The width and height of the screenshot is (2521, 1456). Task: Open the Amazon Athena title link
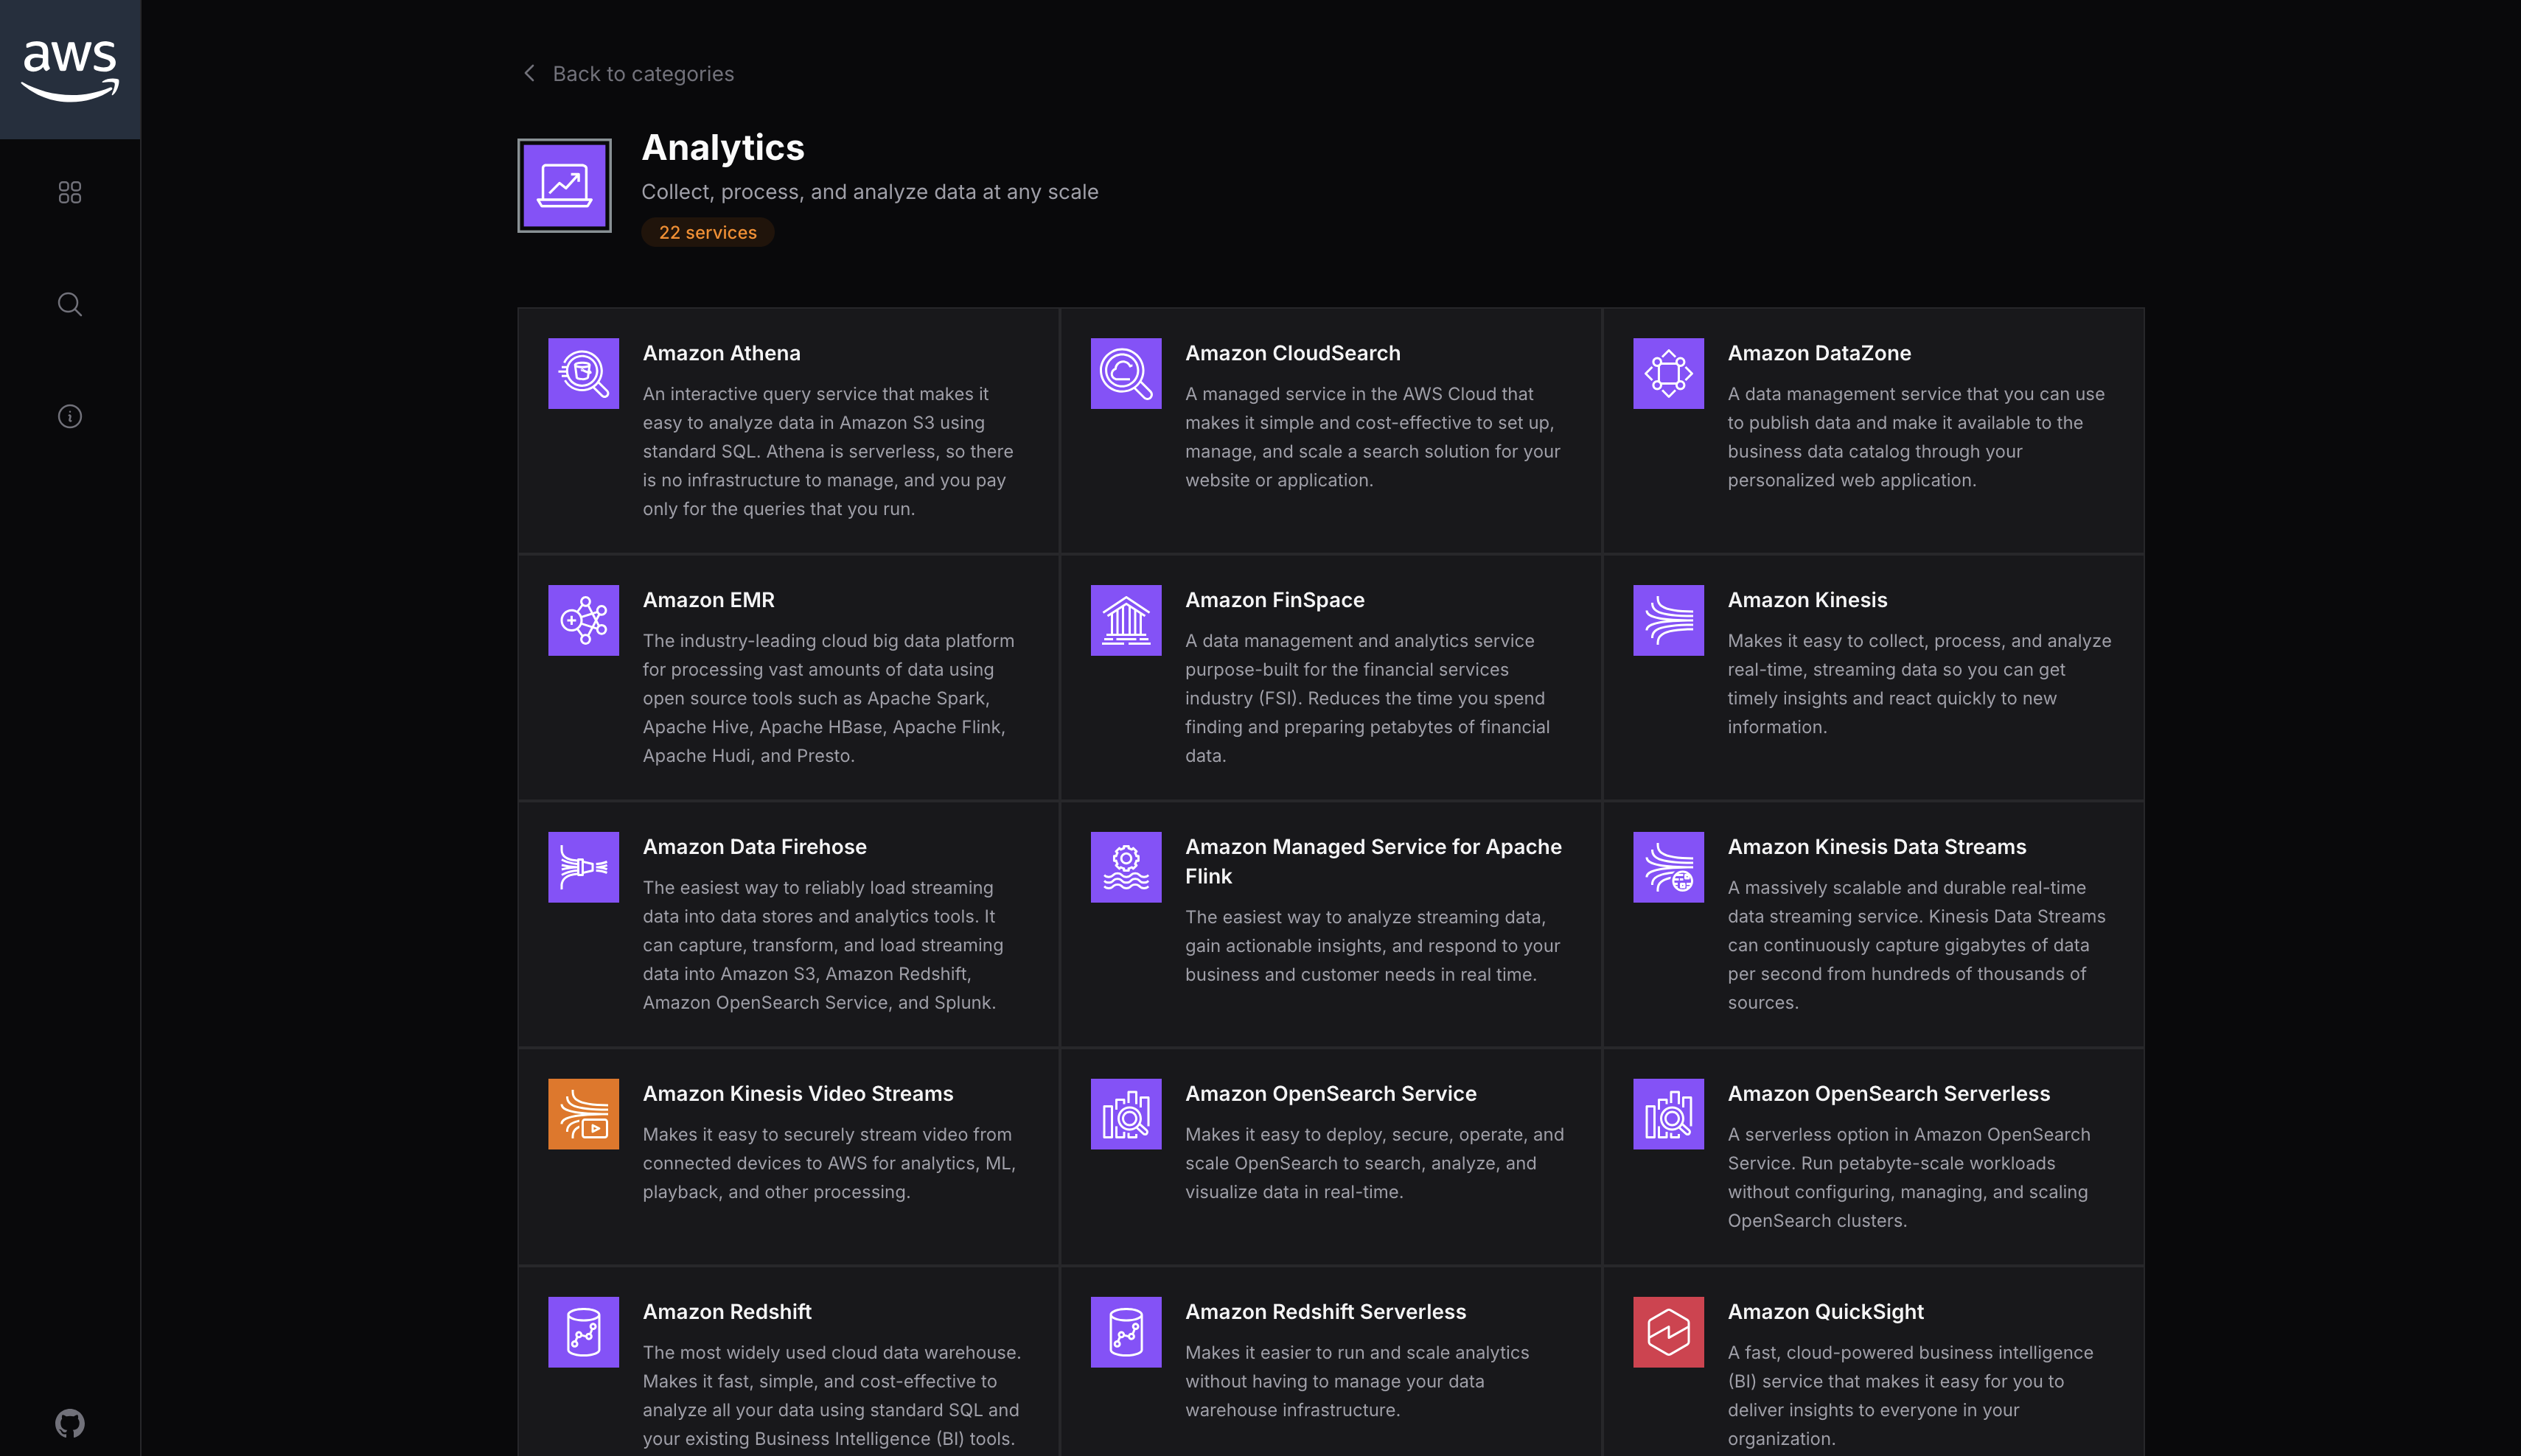coord(721,353)
